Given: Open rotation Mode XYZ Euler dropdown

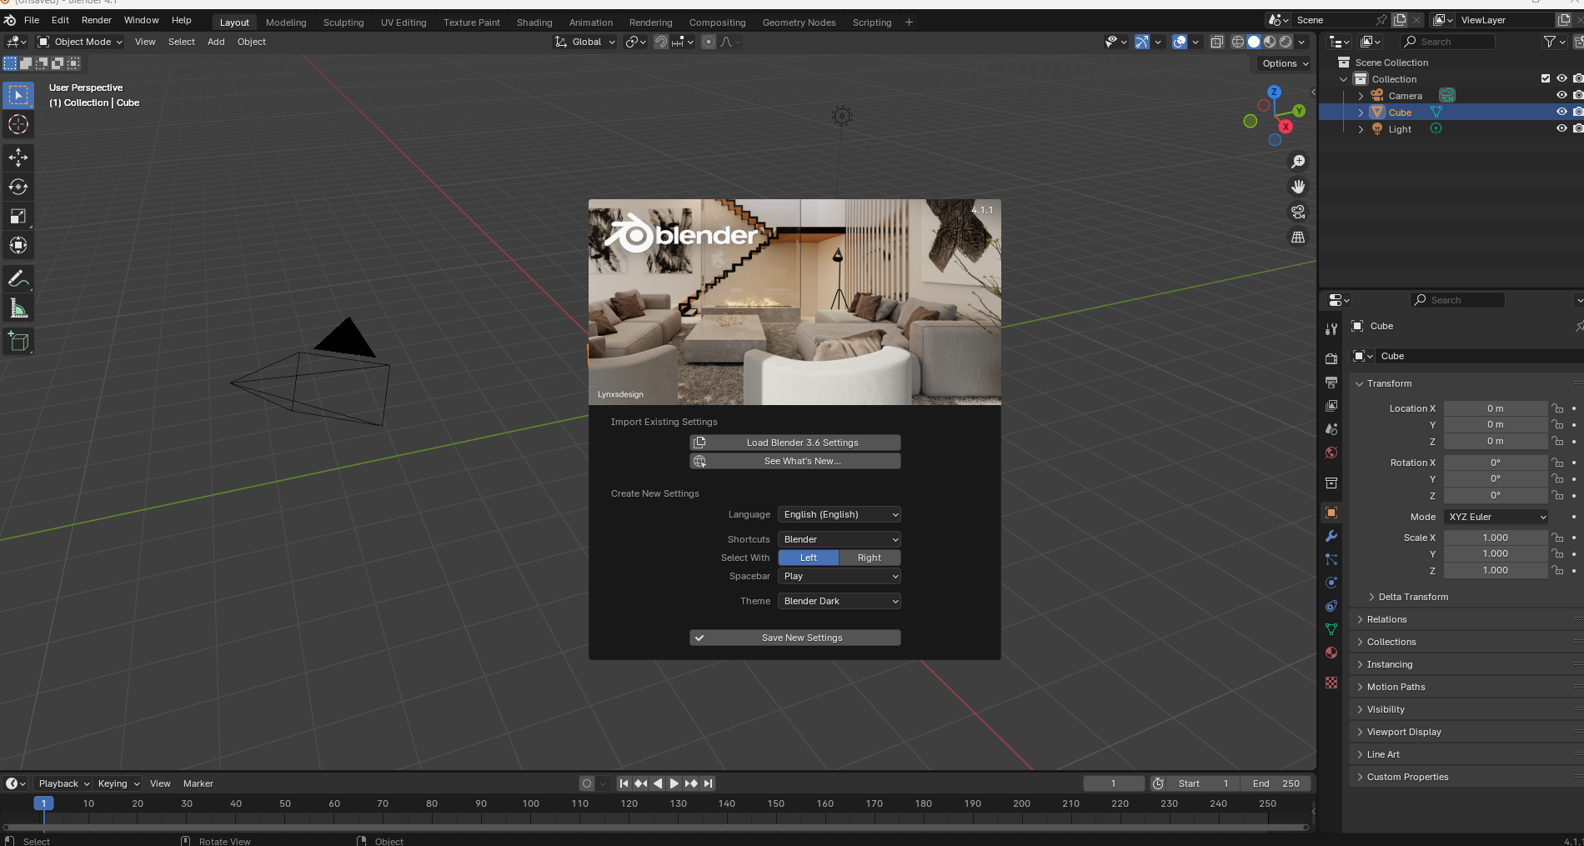Looking at the screenshot, I should 1496,517.
